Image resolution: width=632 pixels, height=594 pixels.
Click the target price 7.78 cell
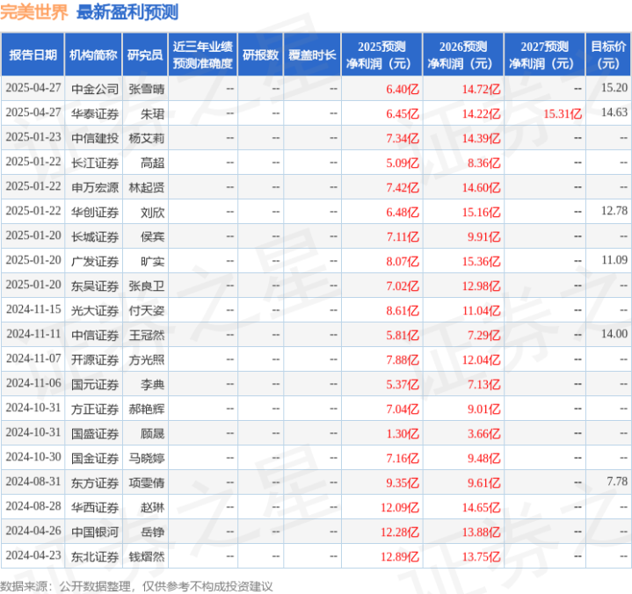point(616,482)
